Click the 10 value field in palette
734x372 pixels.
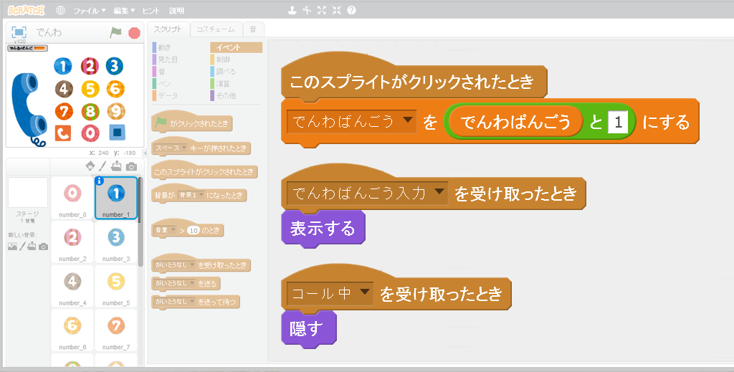tap(194, 230)
